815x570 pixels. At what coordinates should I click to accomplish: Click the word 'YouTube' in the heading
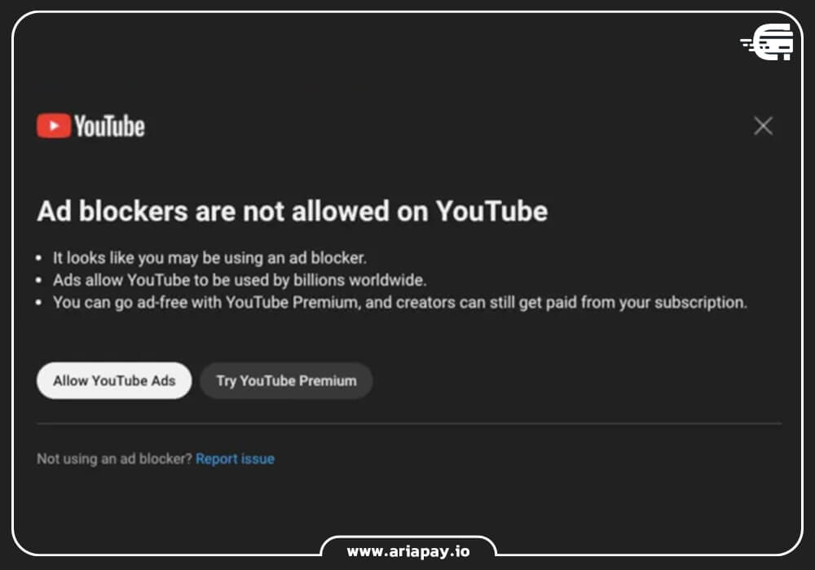491,211
